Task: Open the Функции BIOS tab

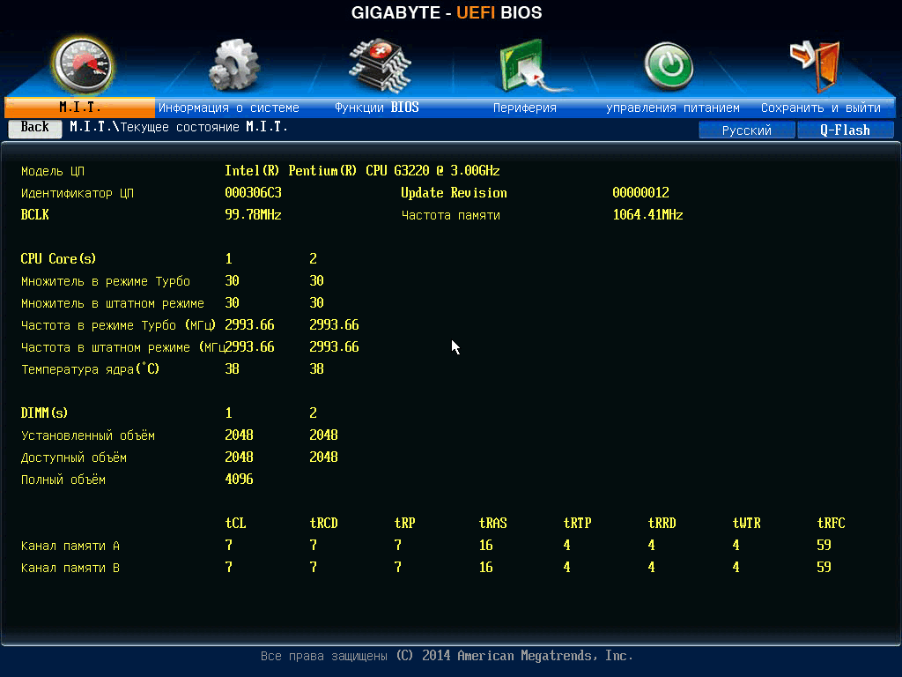Action: click(x=377, y=108)
